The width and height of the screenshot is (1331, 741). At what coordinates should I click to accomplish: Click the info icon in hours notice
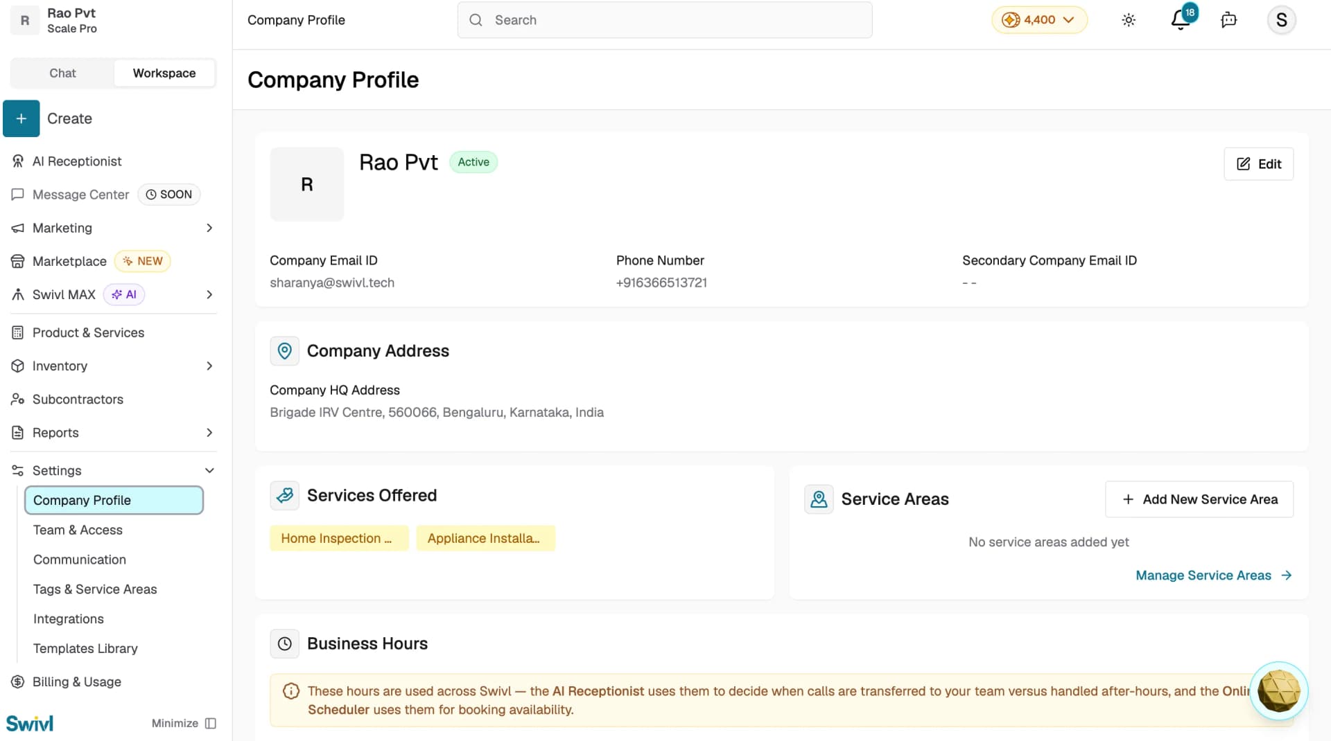[x=291, y=691]
